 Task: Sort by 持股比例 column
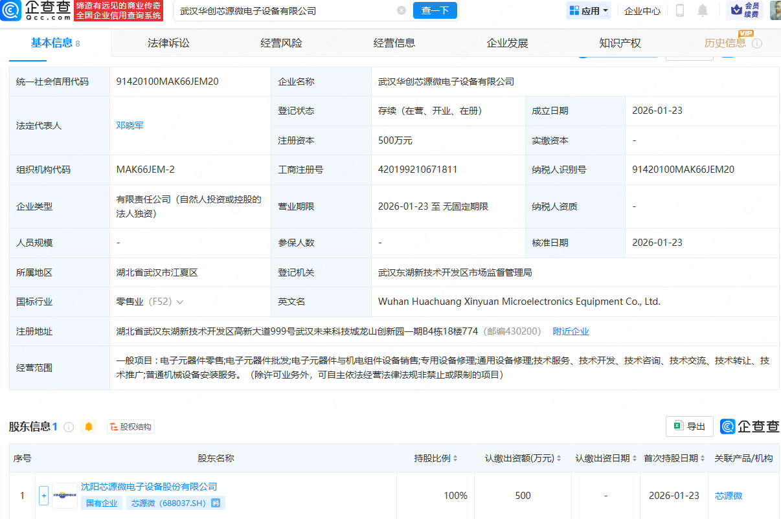[x=455, y=458]
